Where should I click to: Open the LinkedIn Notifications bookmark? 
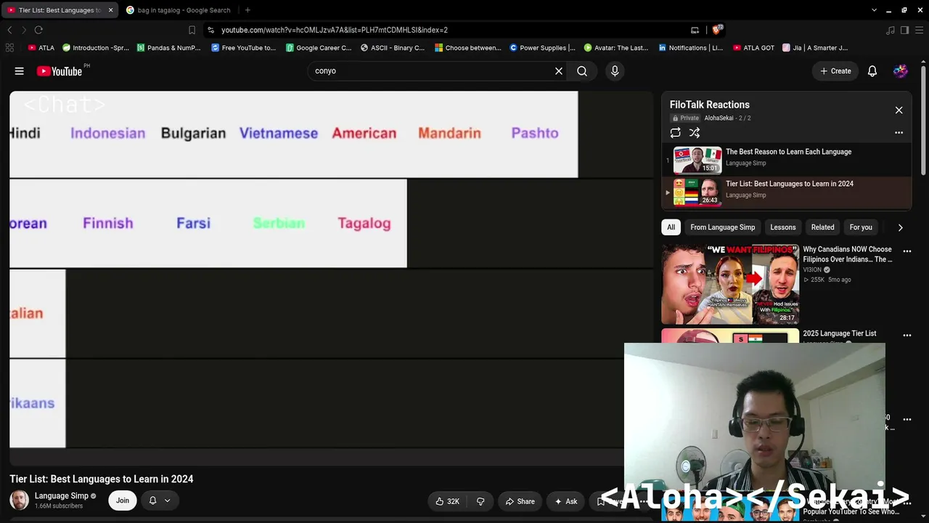(690, 48)
